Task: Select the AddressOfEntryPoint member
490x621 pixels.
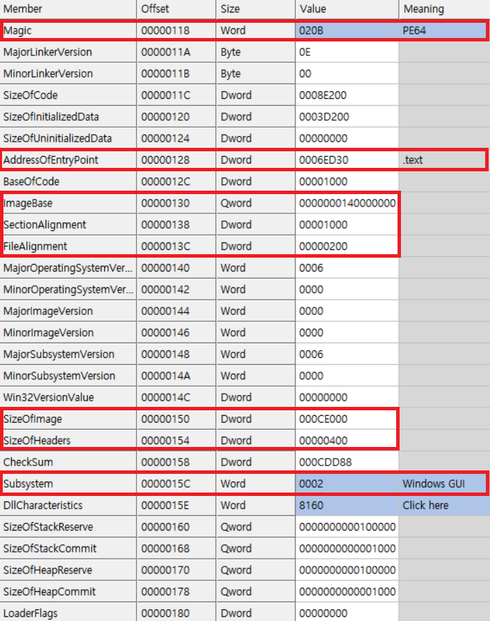Action: point(68,160)
